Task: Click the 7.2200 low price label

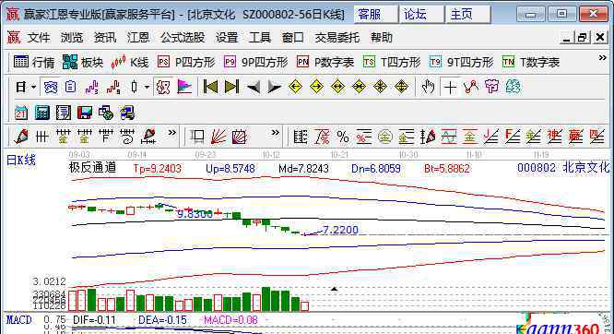Action: click(x=340, y=230)
